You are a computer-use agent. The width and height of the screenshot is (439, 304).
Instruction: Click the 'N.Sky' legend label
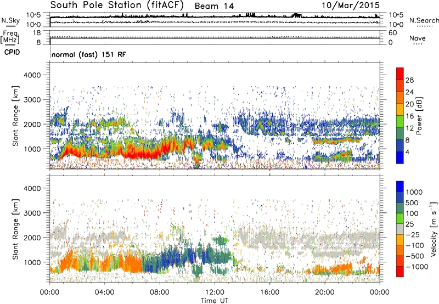click(10, 20)
